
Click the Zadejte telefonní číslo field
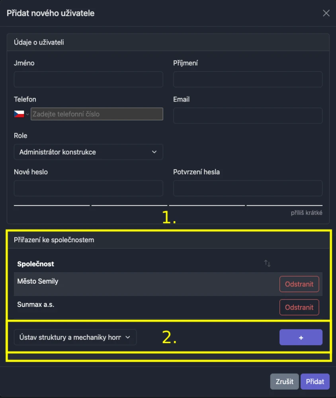(x=97, y=114)
